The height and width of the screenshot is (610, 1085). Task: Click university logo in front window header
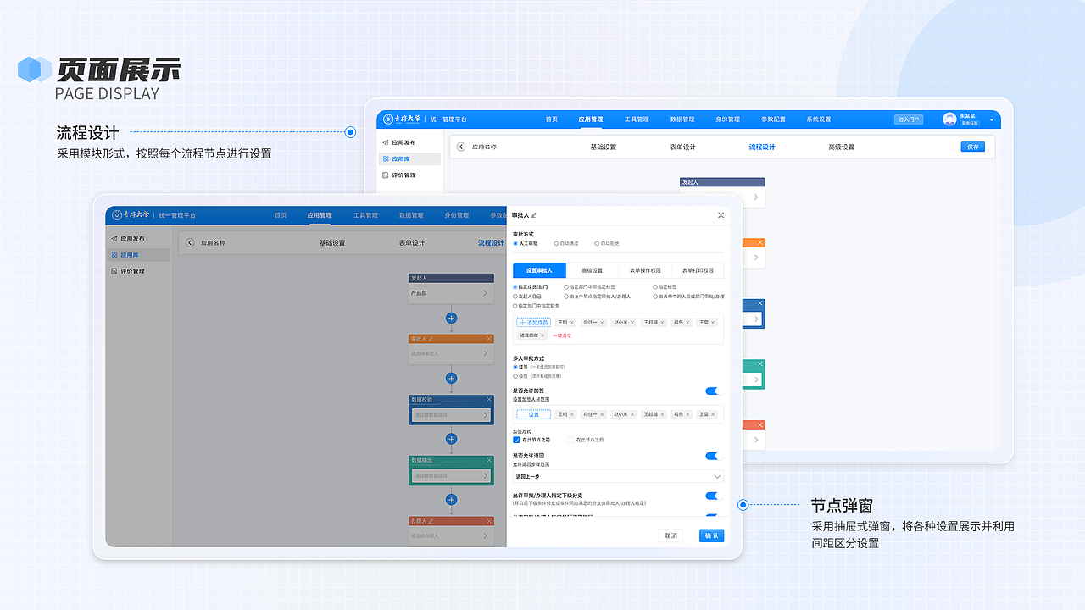pos(119,215)
